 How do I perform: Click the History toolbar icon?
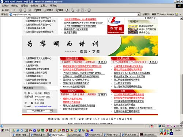(x=67, y=10)
